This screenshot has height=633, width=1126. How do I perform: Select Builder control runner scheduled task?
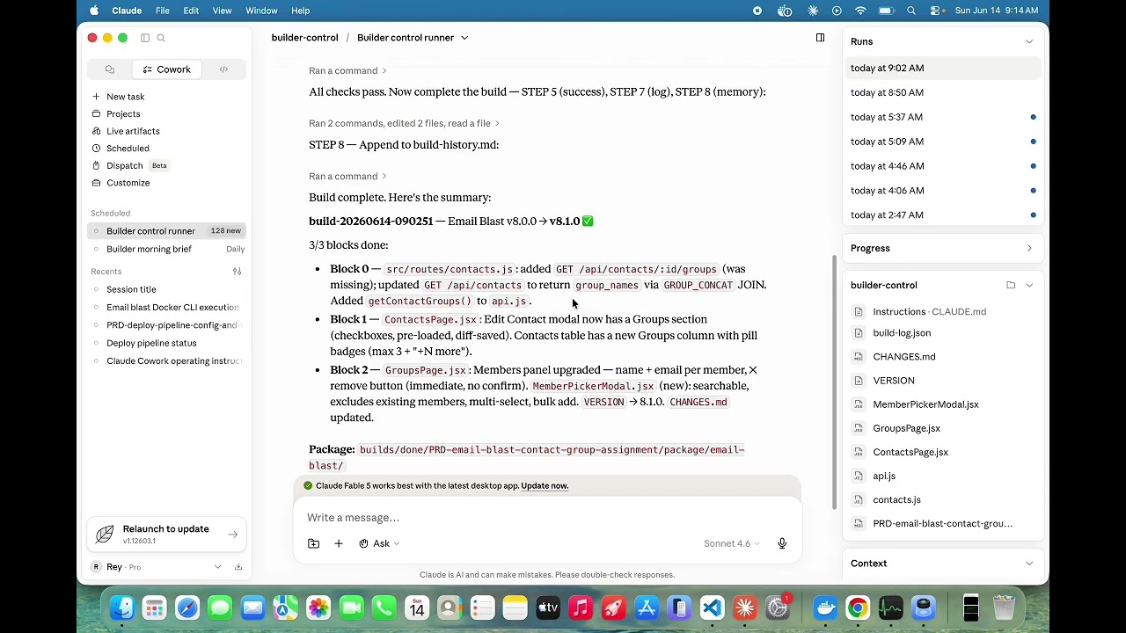pos(167,231)
